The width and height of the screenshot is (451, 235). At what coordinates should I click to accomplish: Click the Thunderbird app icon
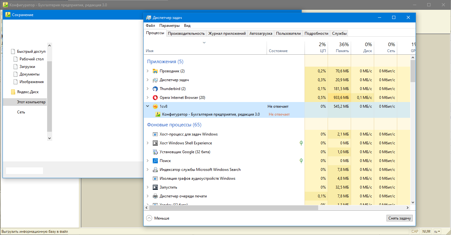155,89
